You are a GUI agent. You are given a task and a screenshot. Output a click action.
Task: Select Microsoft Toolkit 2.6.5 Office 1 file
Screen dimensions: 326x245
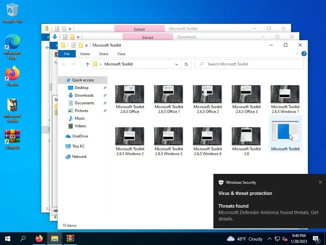[x=168, y=99]
